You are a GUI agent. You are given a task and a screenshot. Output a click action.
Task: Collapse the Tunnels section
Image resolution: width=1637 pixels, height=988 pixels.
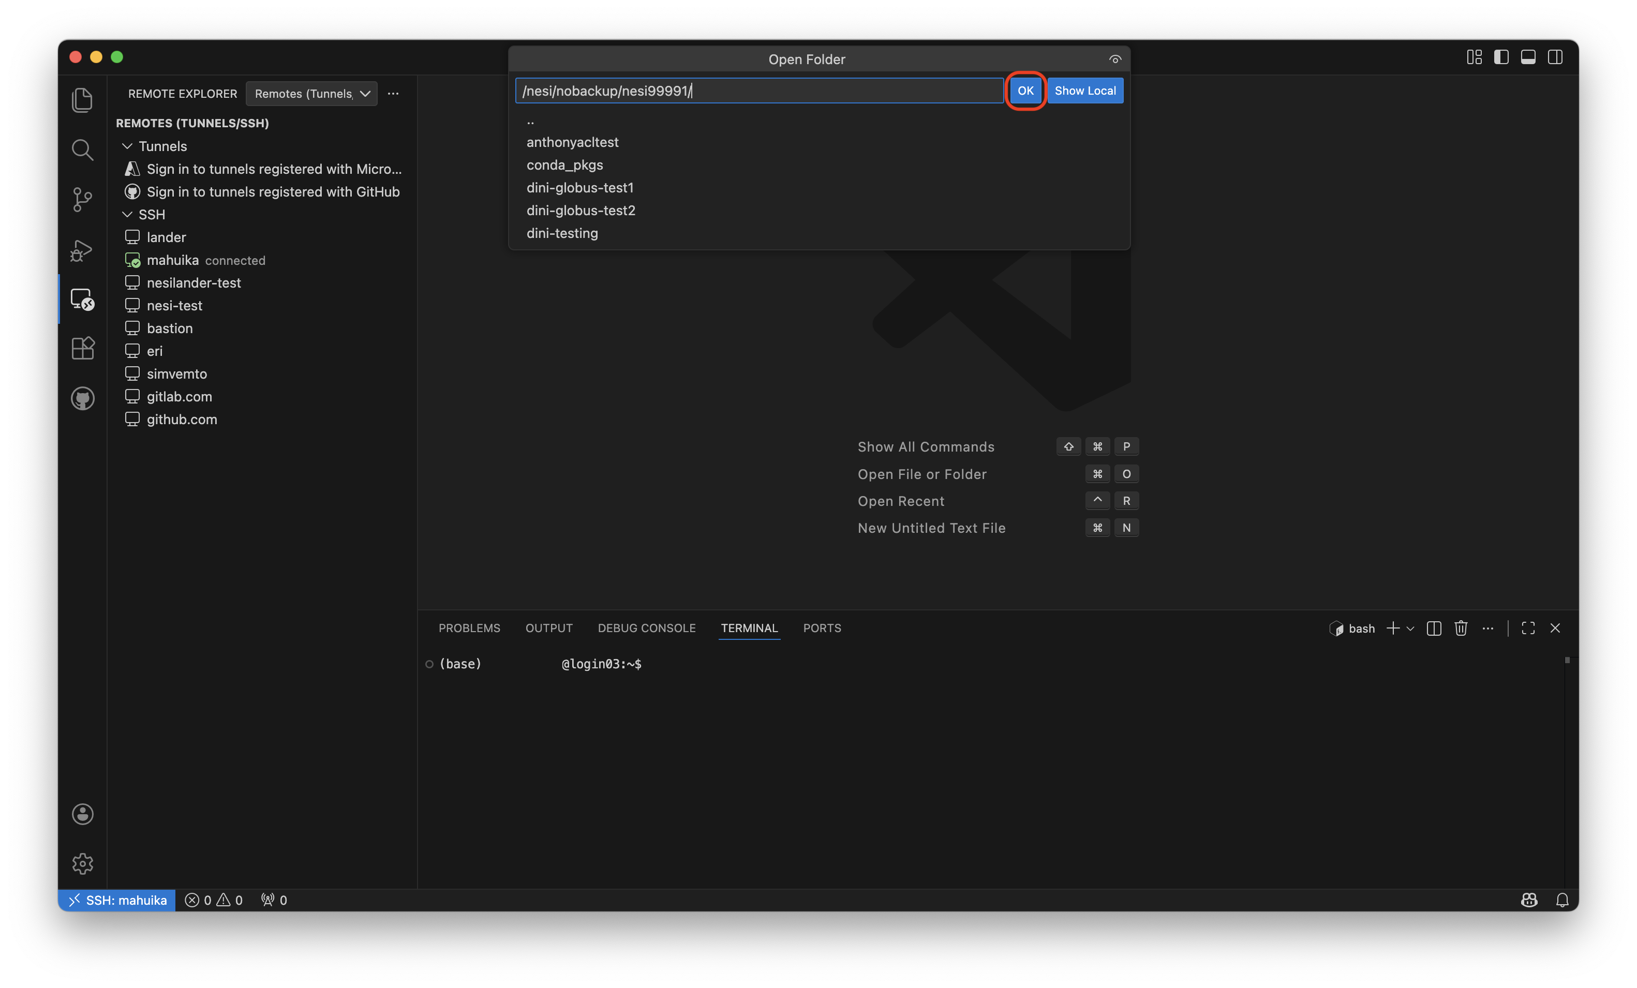pos(127,146)
